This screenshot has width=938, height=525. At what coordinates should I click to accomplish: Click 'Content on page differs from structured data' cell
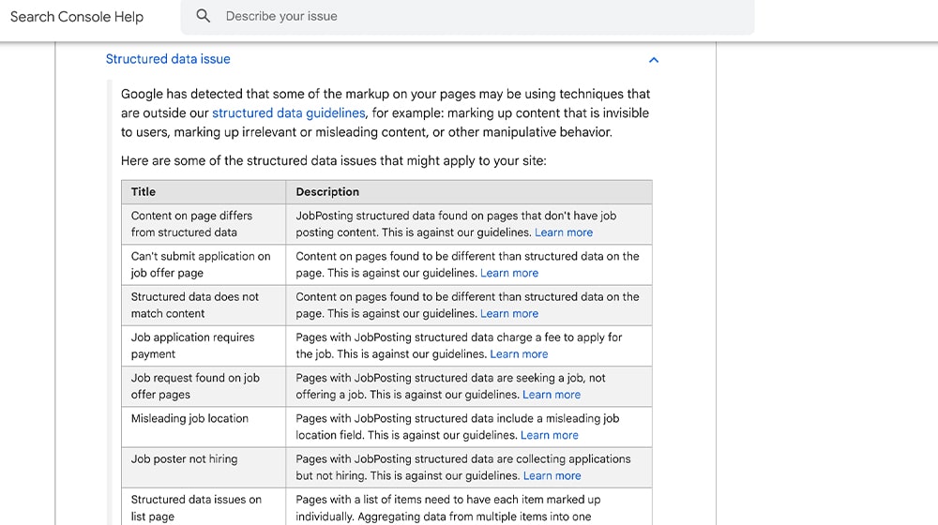204,224
